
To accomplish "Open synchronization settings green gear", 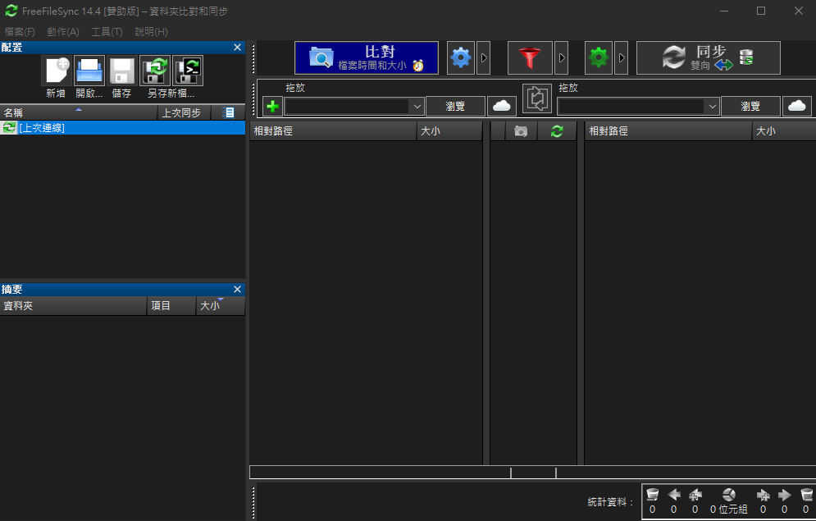I will [599, 57].
